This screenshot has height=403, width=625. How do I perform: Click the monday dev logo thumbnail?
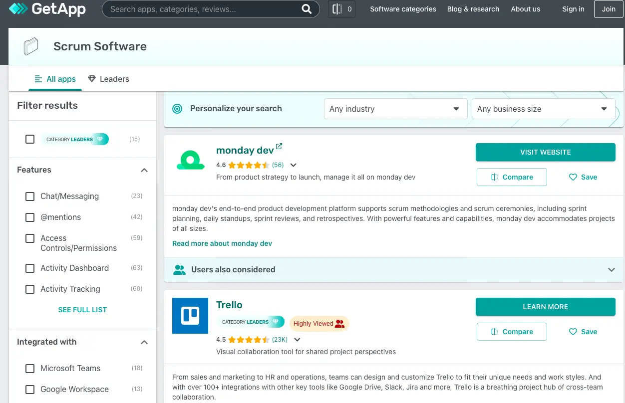(190, 161)
